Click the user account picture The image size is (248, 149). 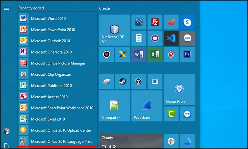tap(6, 131)
